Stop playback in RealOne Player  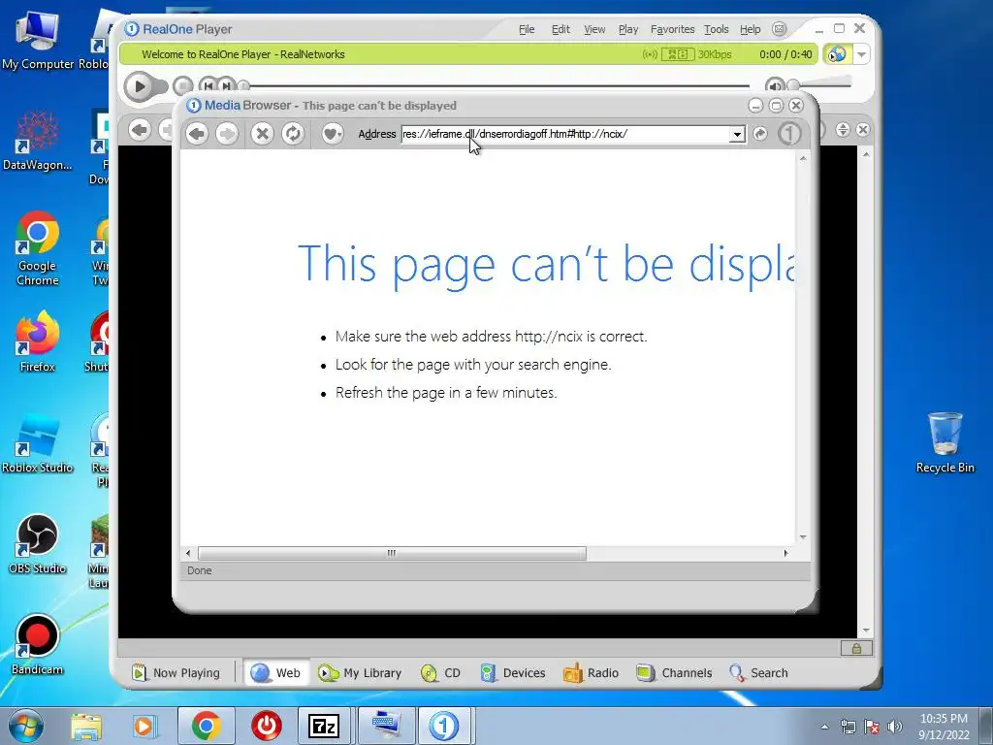(x=182, y=85)
